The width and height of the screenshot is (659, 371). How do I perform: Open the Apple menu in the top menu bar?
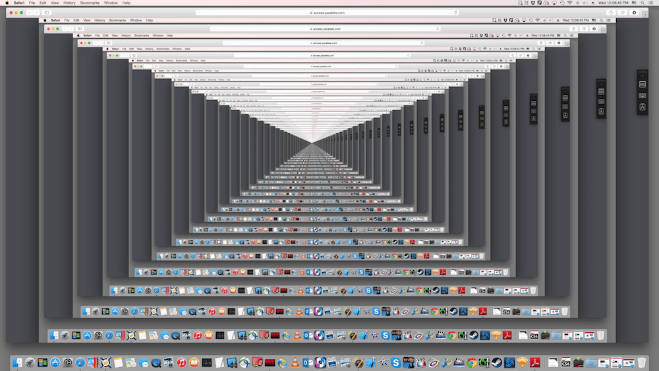coord(7,3)
